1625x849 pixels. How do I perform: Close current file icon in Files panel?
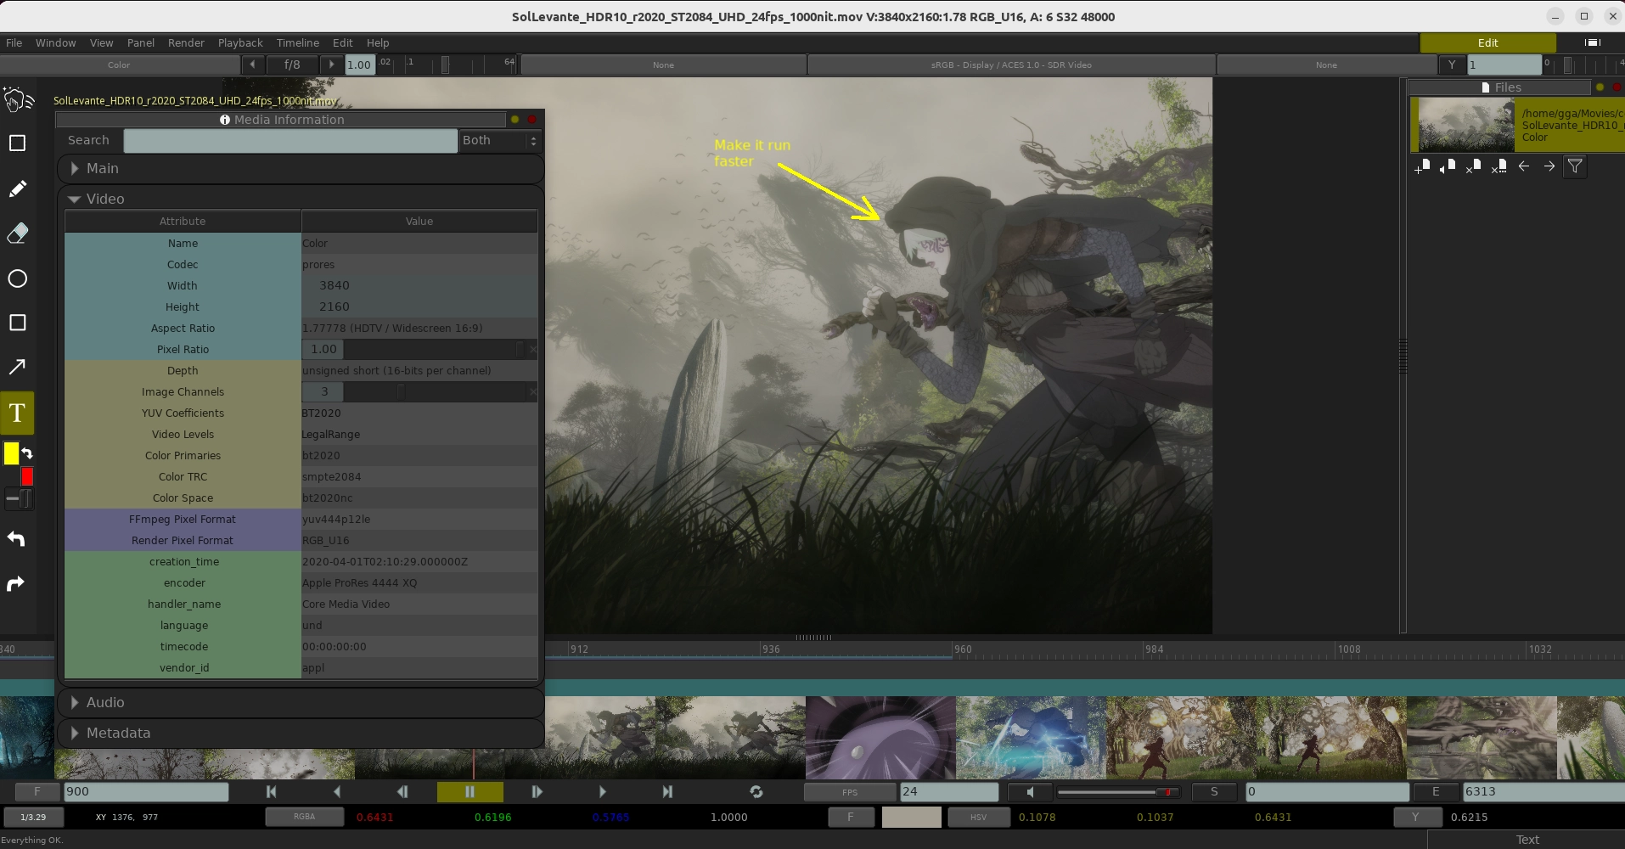tap(1473, 166)
